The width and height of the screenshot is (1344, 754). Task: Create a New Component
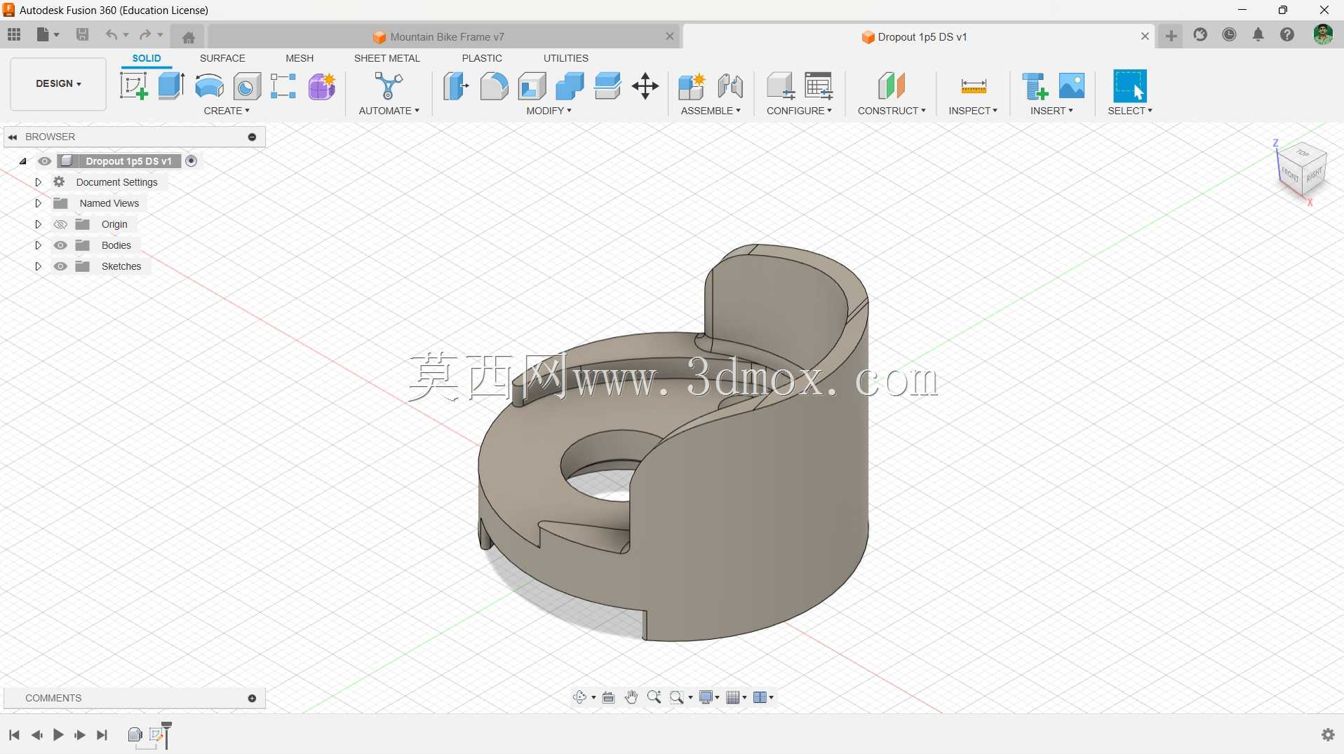(692, 86)
